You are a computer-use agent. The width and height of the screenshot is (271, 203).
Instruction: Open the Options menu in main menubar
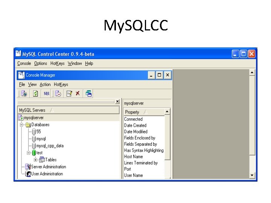[x=41, y=64]
